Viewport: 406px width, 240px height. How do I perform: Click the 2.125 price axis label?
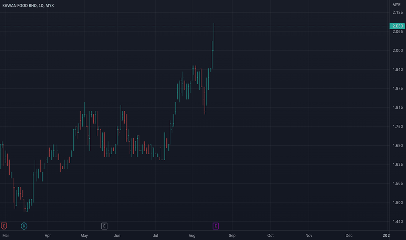click(397, 13)
